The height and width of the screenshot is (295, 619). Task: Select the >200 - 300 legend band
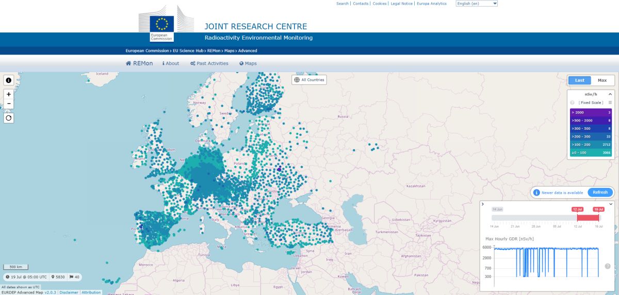click(591, 136)
